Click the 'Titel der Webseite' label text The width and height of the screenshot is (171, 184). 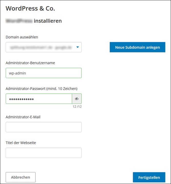pyautogui.click(x=21, y=143)
